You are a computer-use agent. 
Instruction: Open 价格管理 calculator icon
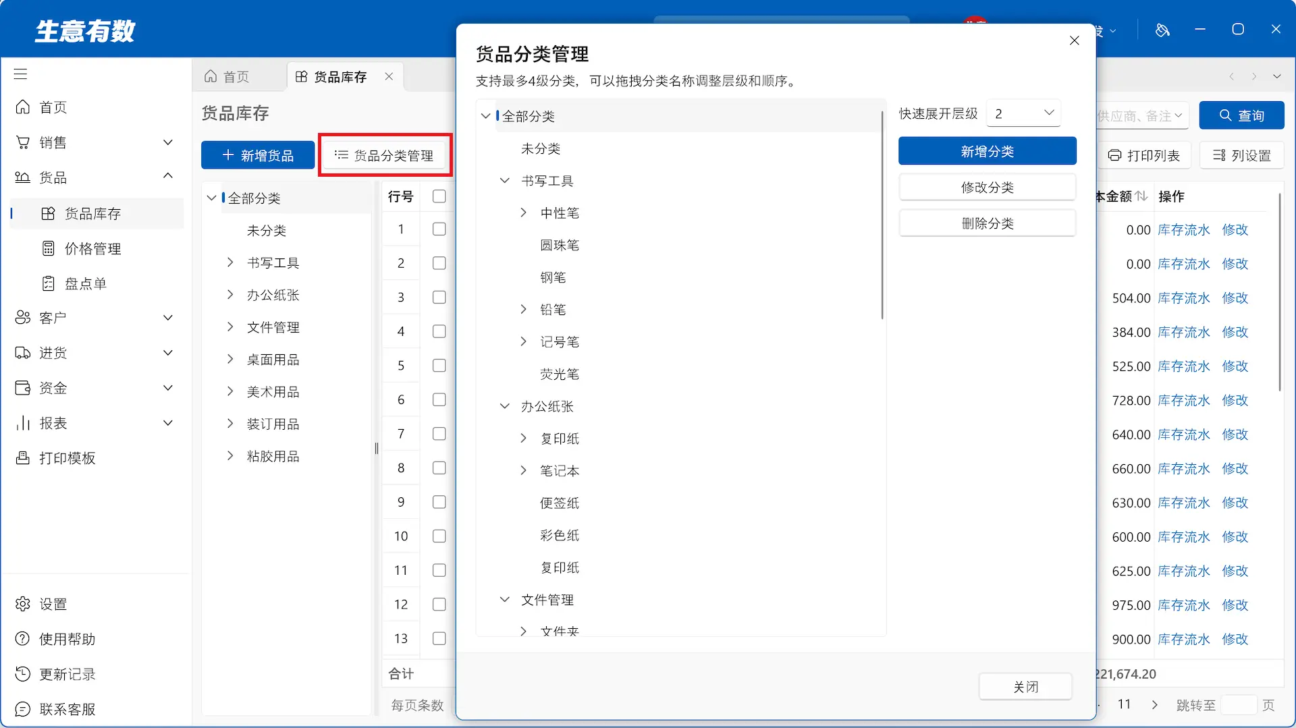[x=48, y=249]
